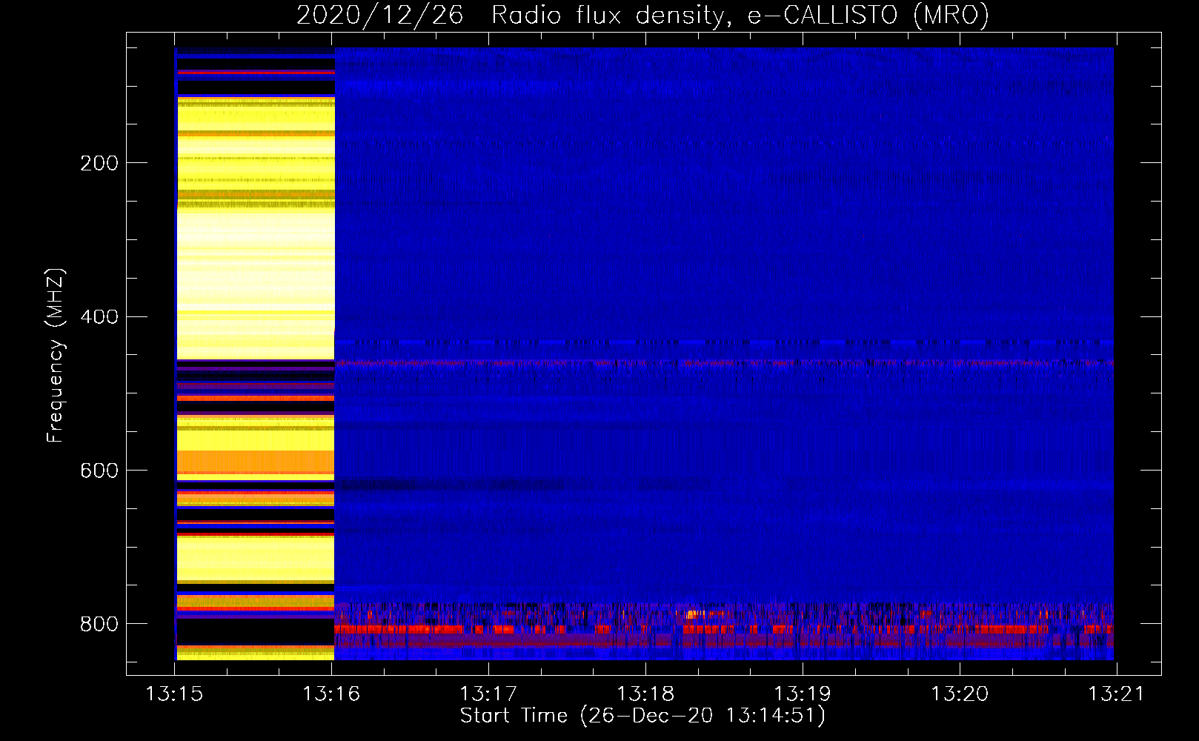Viewport: 1199px width, 741px height.
Task: Click the "Start Time (26-Dec-20 13:14:51)" label
Action: (x=642, y=716)
